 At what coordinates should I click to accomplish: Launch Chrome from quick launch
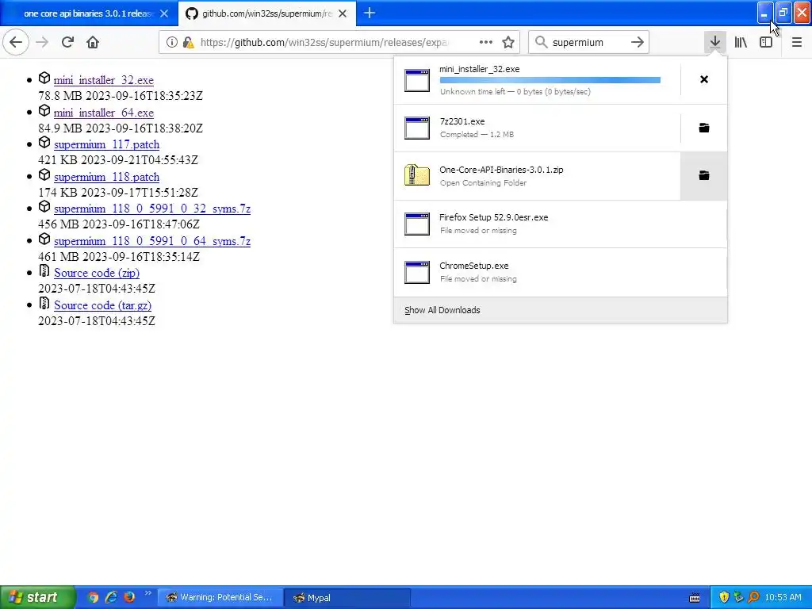point(93,597)
